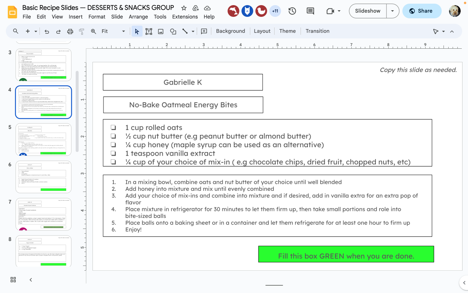Open the Arrange menu
Viewport: 468px width, 293px height.
tap(138, 16)
